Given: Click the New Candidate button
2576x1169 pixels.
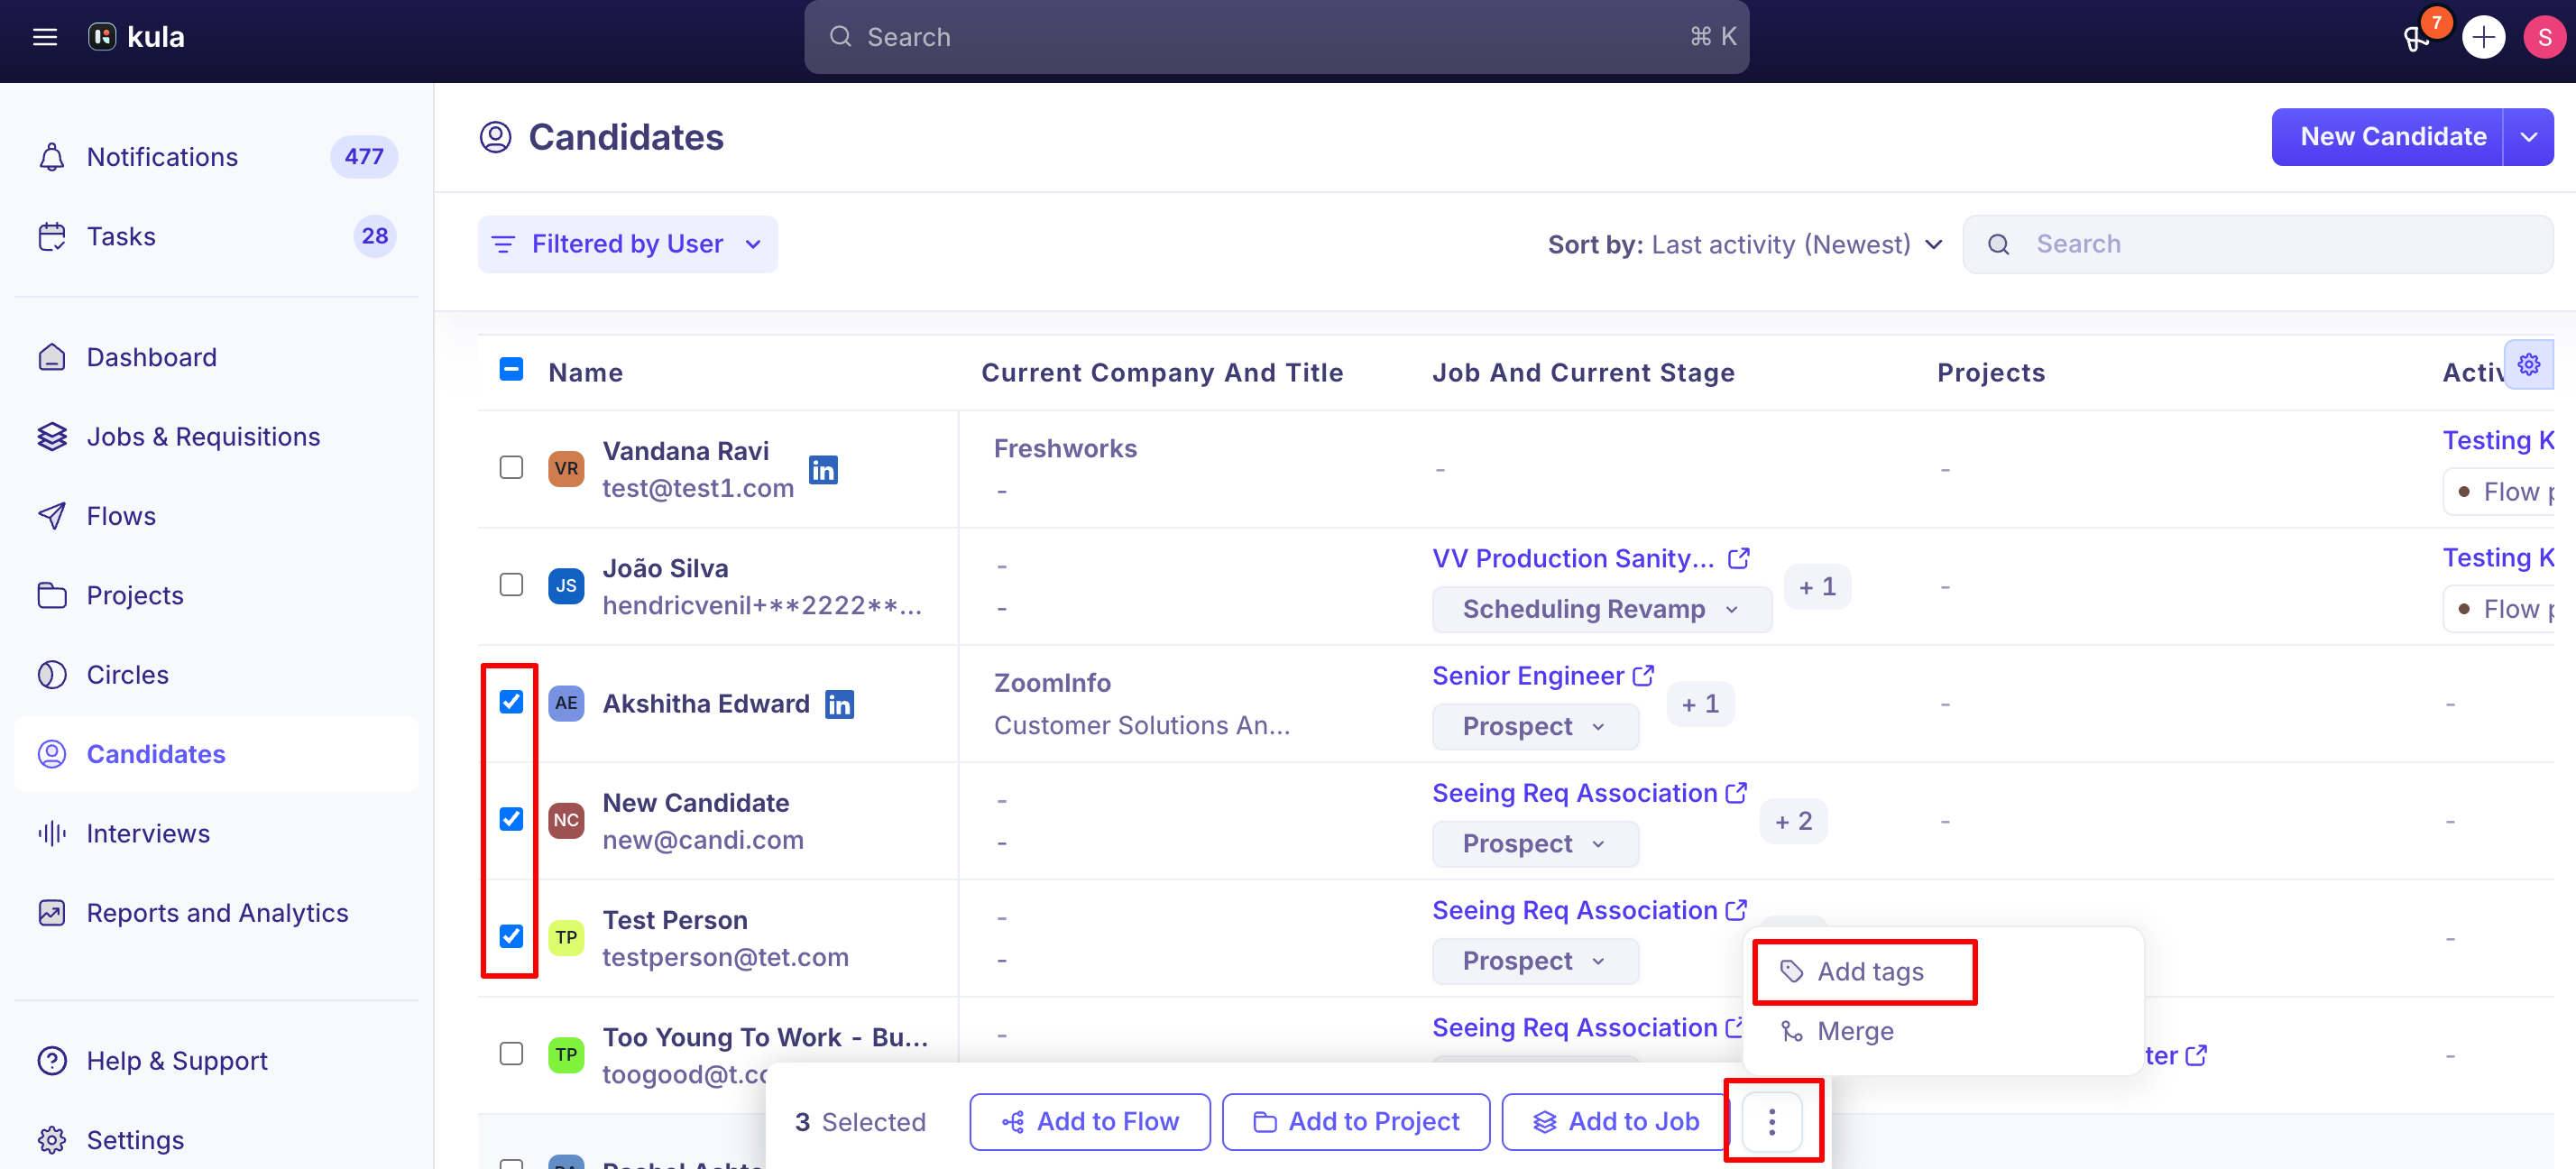Looking at the screenshot, I should 2388,137.
